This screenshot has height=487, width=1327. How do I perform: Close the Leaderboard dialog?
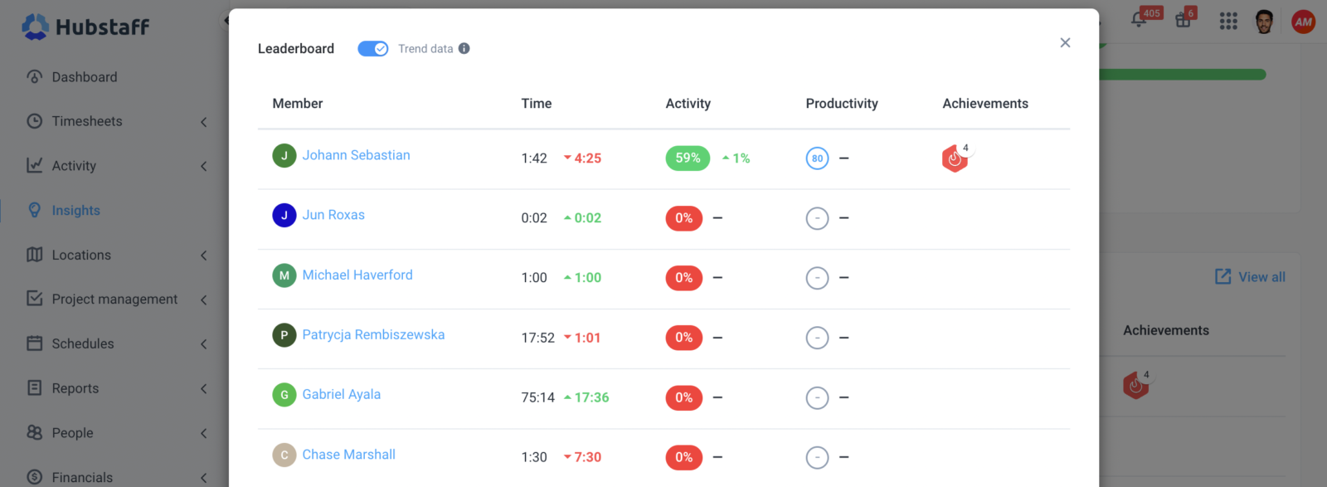click(x=1065, y=42)
